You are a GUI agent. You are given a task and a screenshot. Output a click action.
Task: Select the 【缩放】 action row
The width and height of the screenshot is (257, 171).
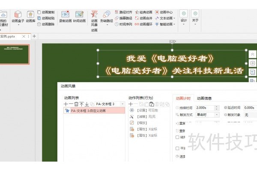[x=149, y=123]
